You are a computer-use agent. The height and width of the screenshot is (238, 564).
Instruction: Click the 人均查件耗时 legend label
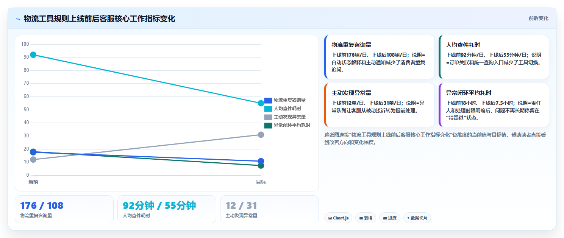[x=287, y=109]
